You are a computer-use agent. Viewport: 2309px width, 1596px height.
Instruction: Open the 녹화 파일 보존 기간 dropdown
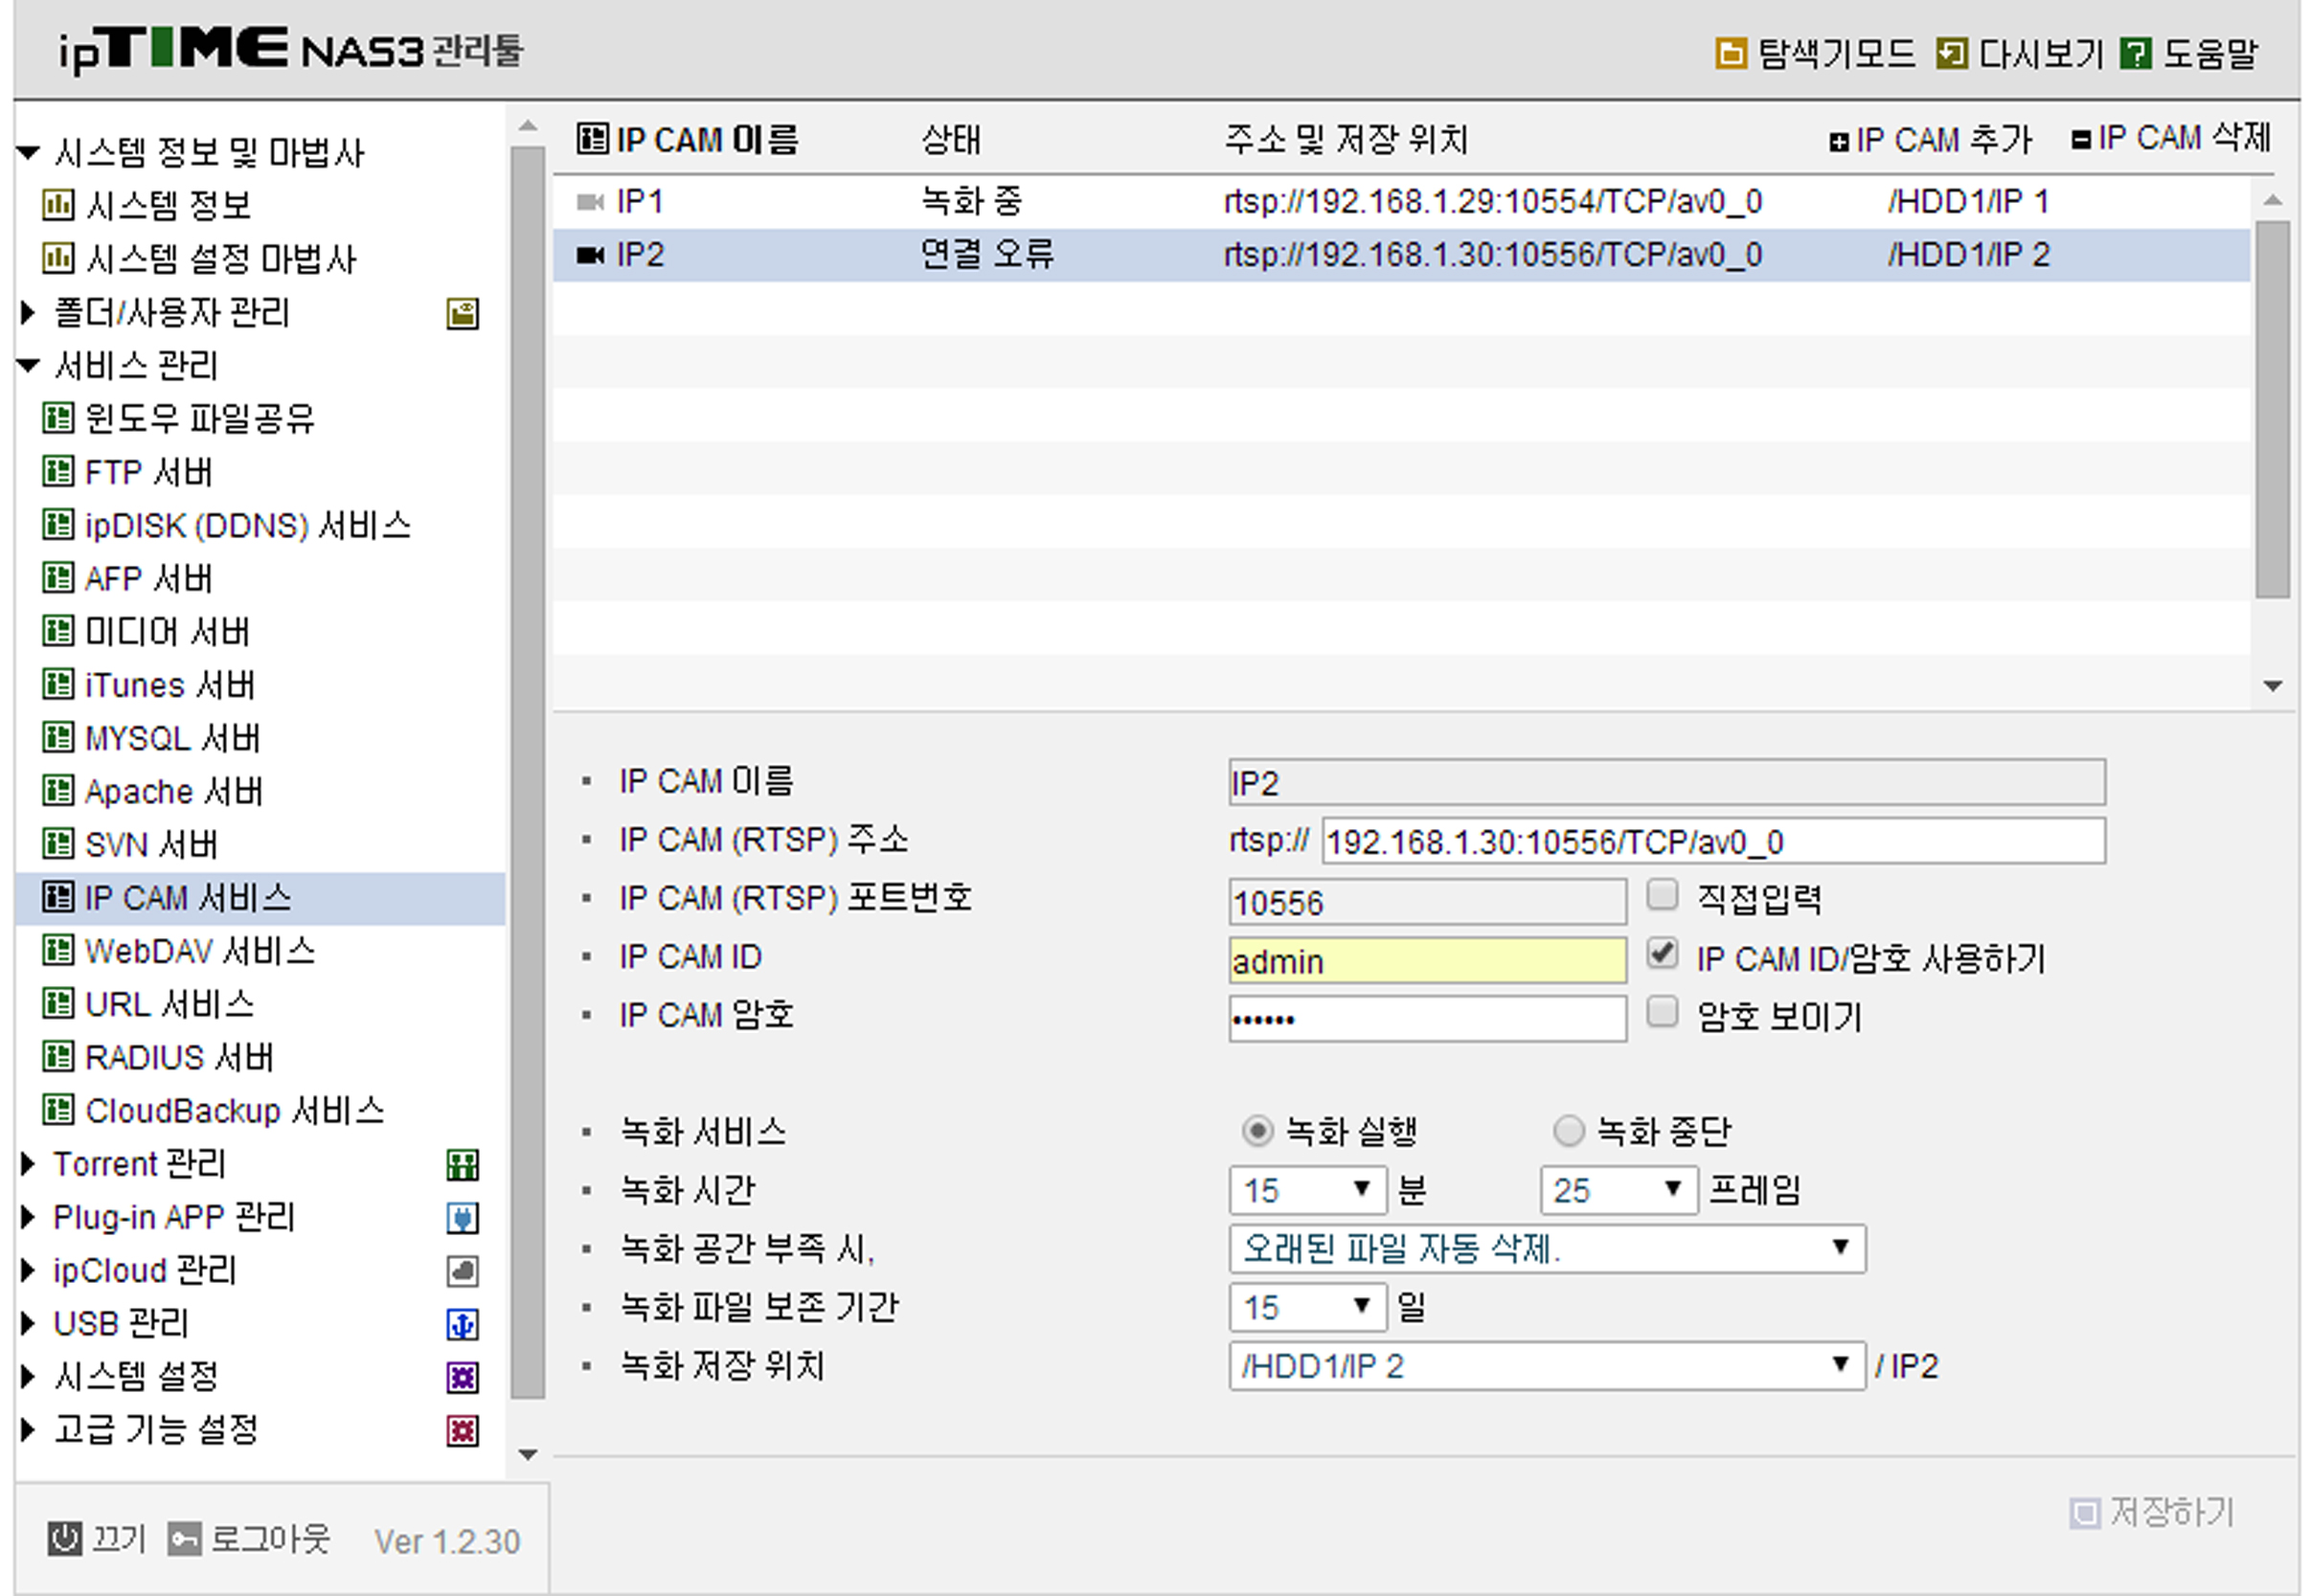click(x=1307, y=1307)
